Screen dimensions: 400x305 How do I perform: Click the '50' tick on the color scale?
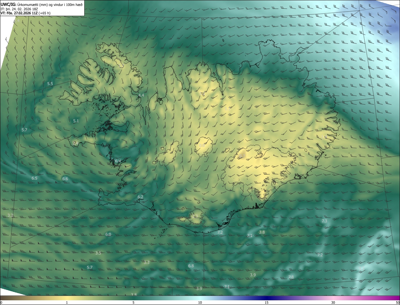pyautogui.click(x=397, y=303)
